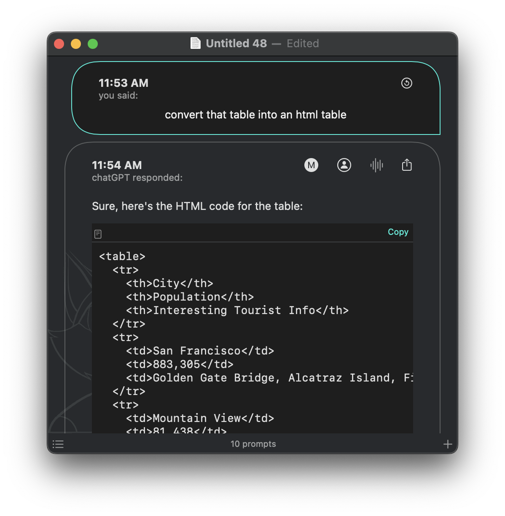Click the 'you said:' label
Image resolution: width=505 pixels, height=516 pixels.
pos(118,96)
